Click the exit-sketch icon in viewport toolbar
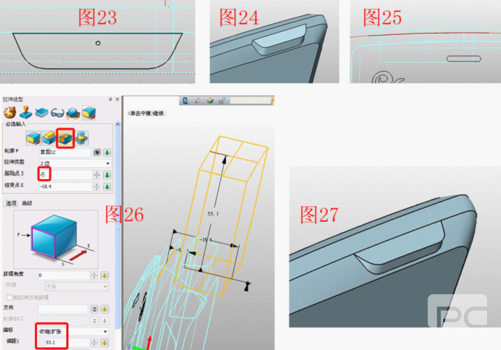 coord(186,101)
